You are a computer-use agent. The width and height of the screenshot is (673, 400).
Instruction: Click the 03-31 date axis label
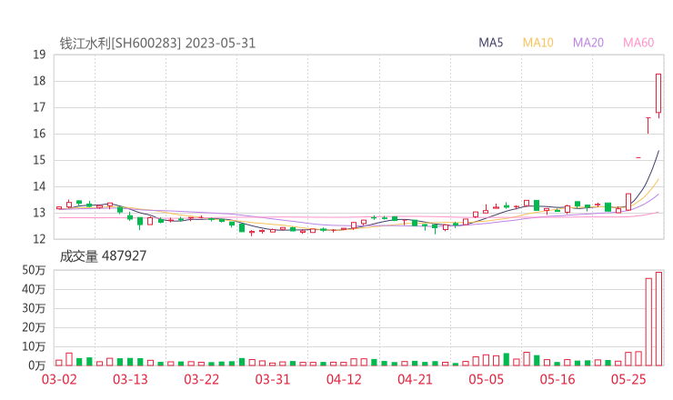(x=273, y=379)
